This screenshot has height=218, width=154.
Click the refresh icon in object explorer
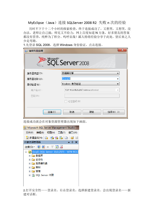[x=57, y=147]
